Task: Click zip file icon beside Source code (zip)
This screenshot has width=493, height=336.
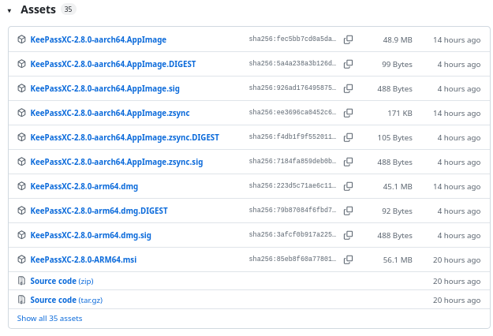Action: point(21,281)
